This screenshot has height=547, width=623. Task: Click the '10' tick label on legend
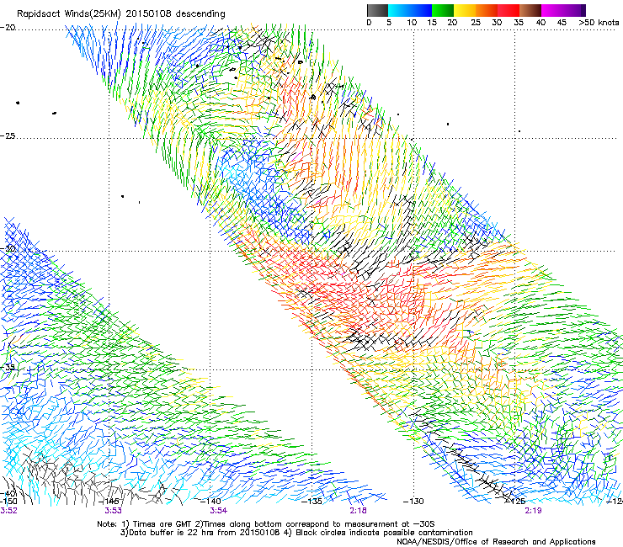click(x=412, y=23)
